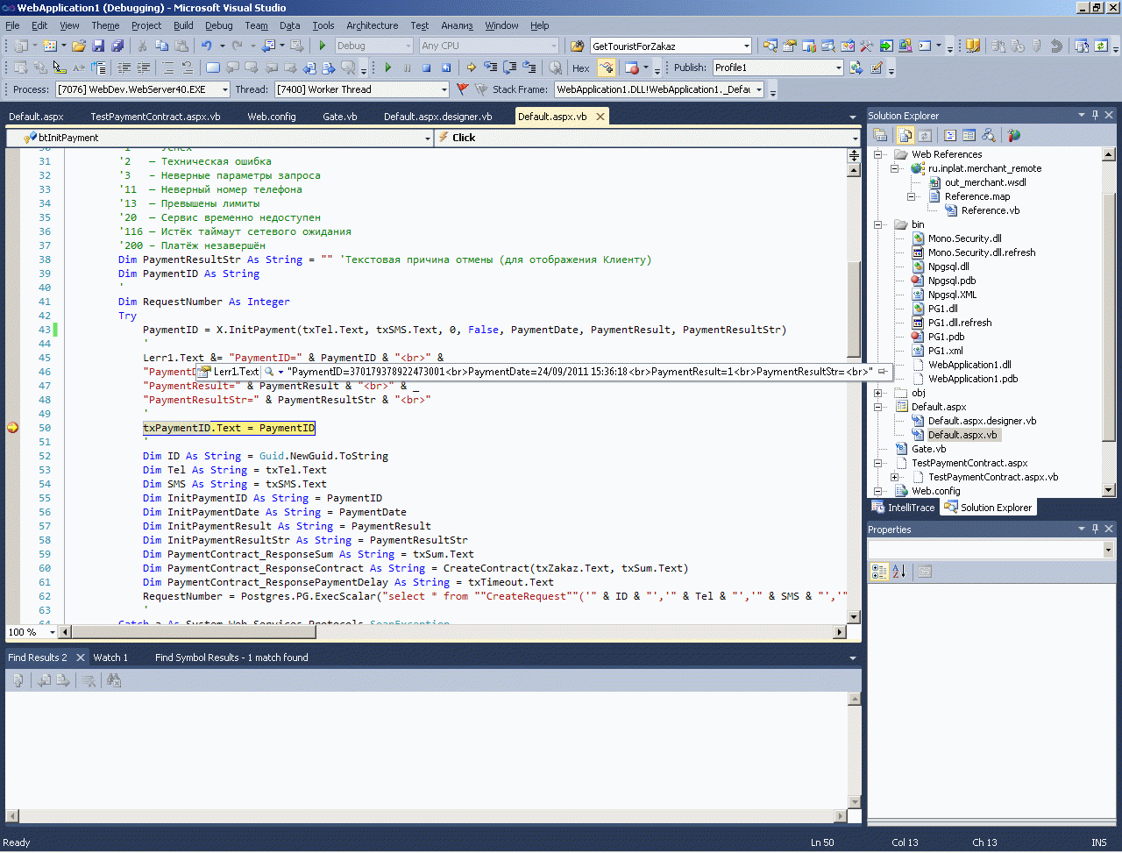Viewport: 1122px width, 853px height.
Task: Toggle the Categorized view in Properties
Action: (x=878, y=572)
